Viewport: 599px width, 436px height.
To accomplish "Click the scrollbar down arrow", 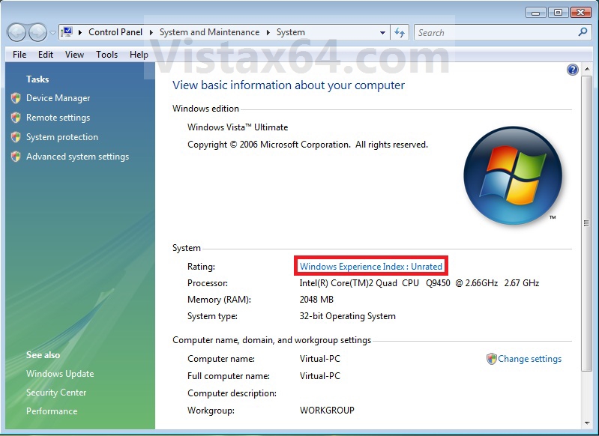I will click(x=587, y=423).
